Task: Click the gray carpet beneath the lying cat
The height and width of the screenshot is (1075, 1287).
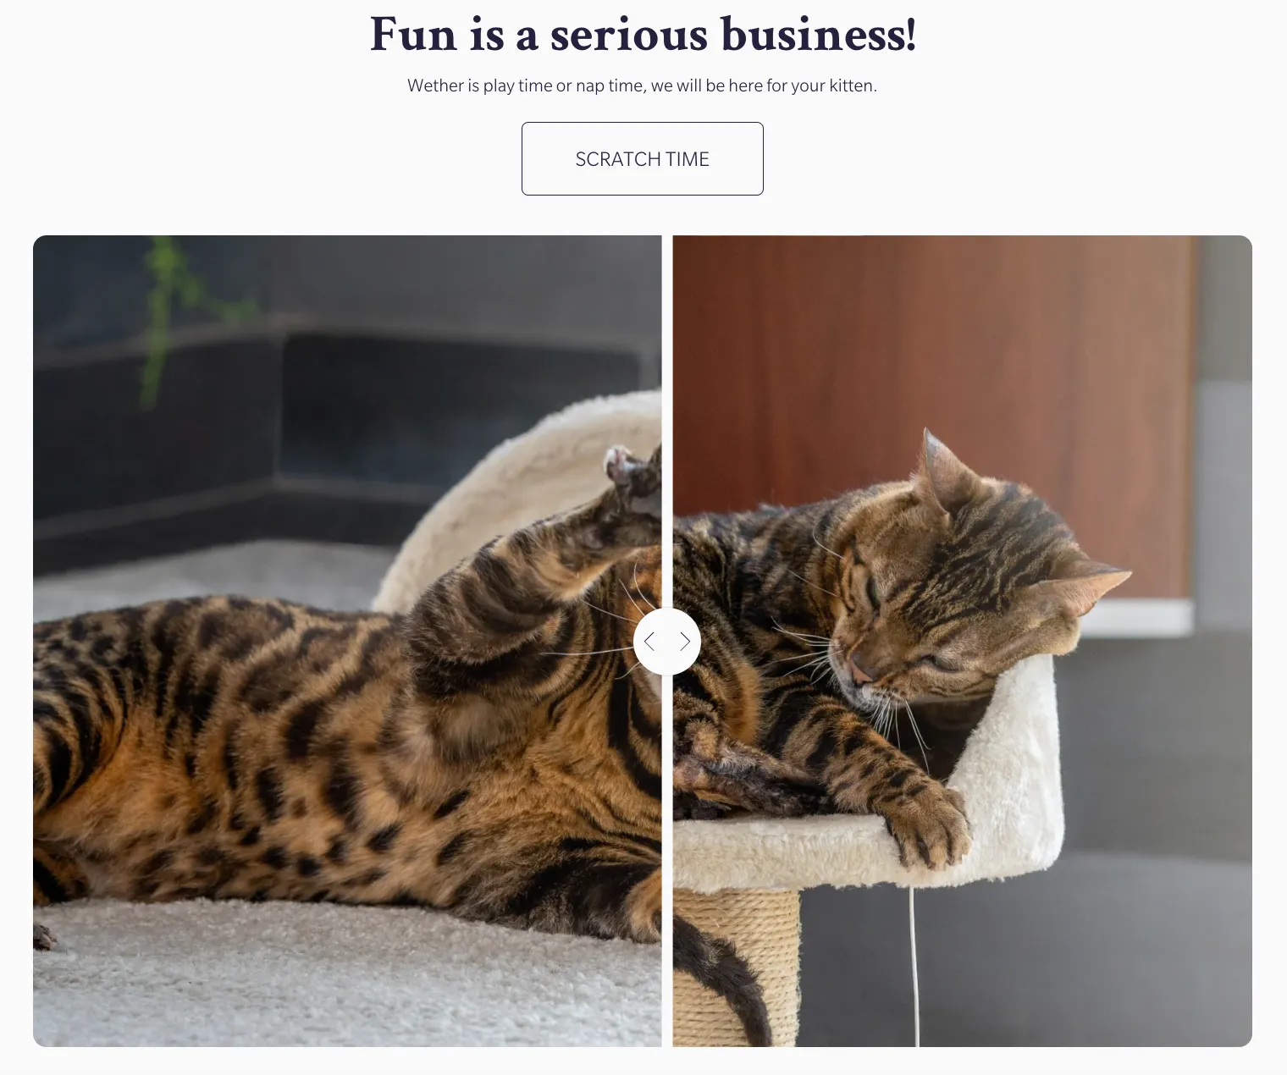Action: 339,982
